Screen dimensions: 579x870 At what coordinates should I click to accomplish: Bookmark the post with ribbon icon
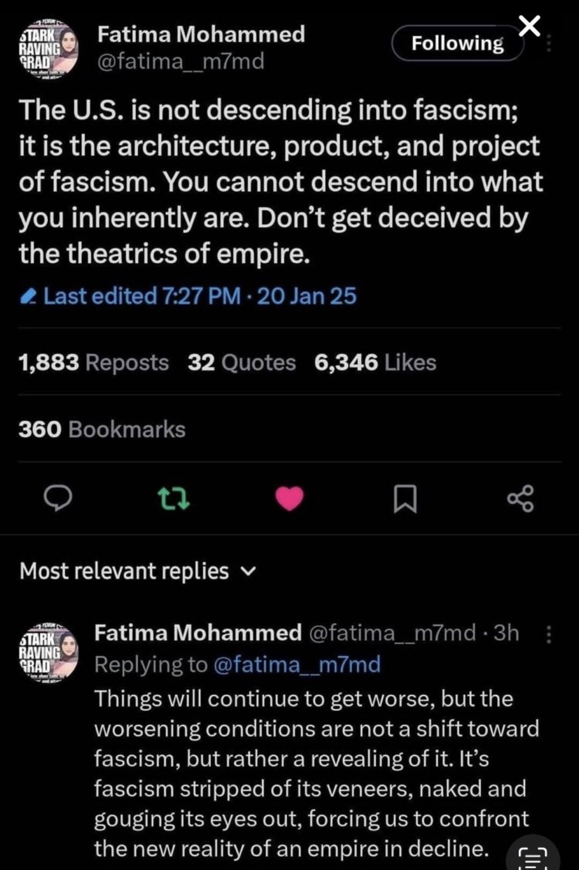(405, 499)
